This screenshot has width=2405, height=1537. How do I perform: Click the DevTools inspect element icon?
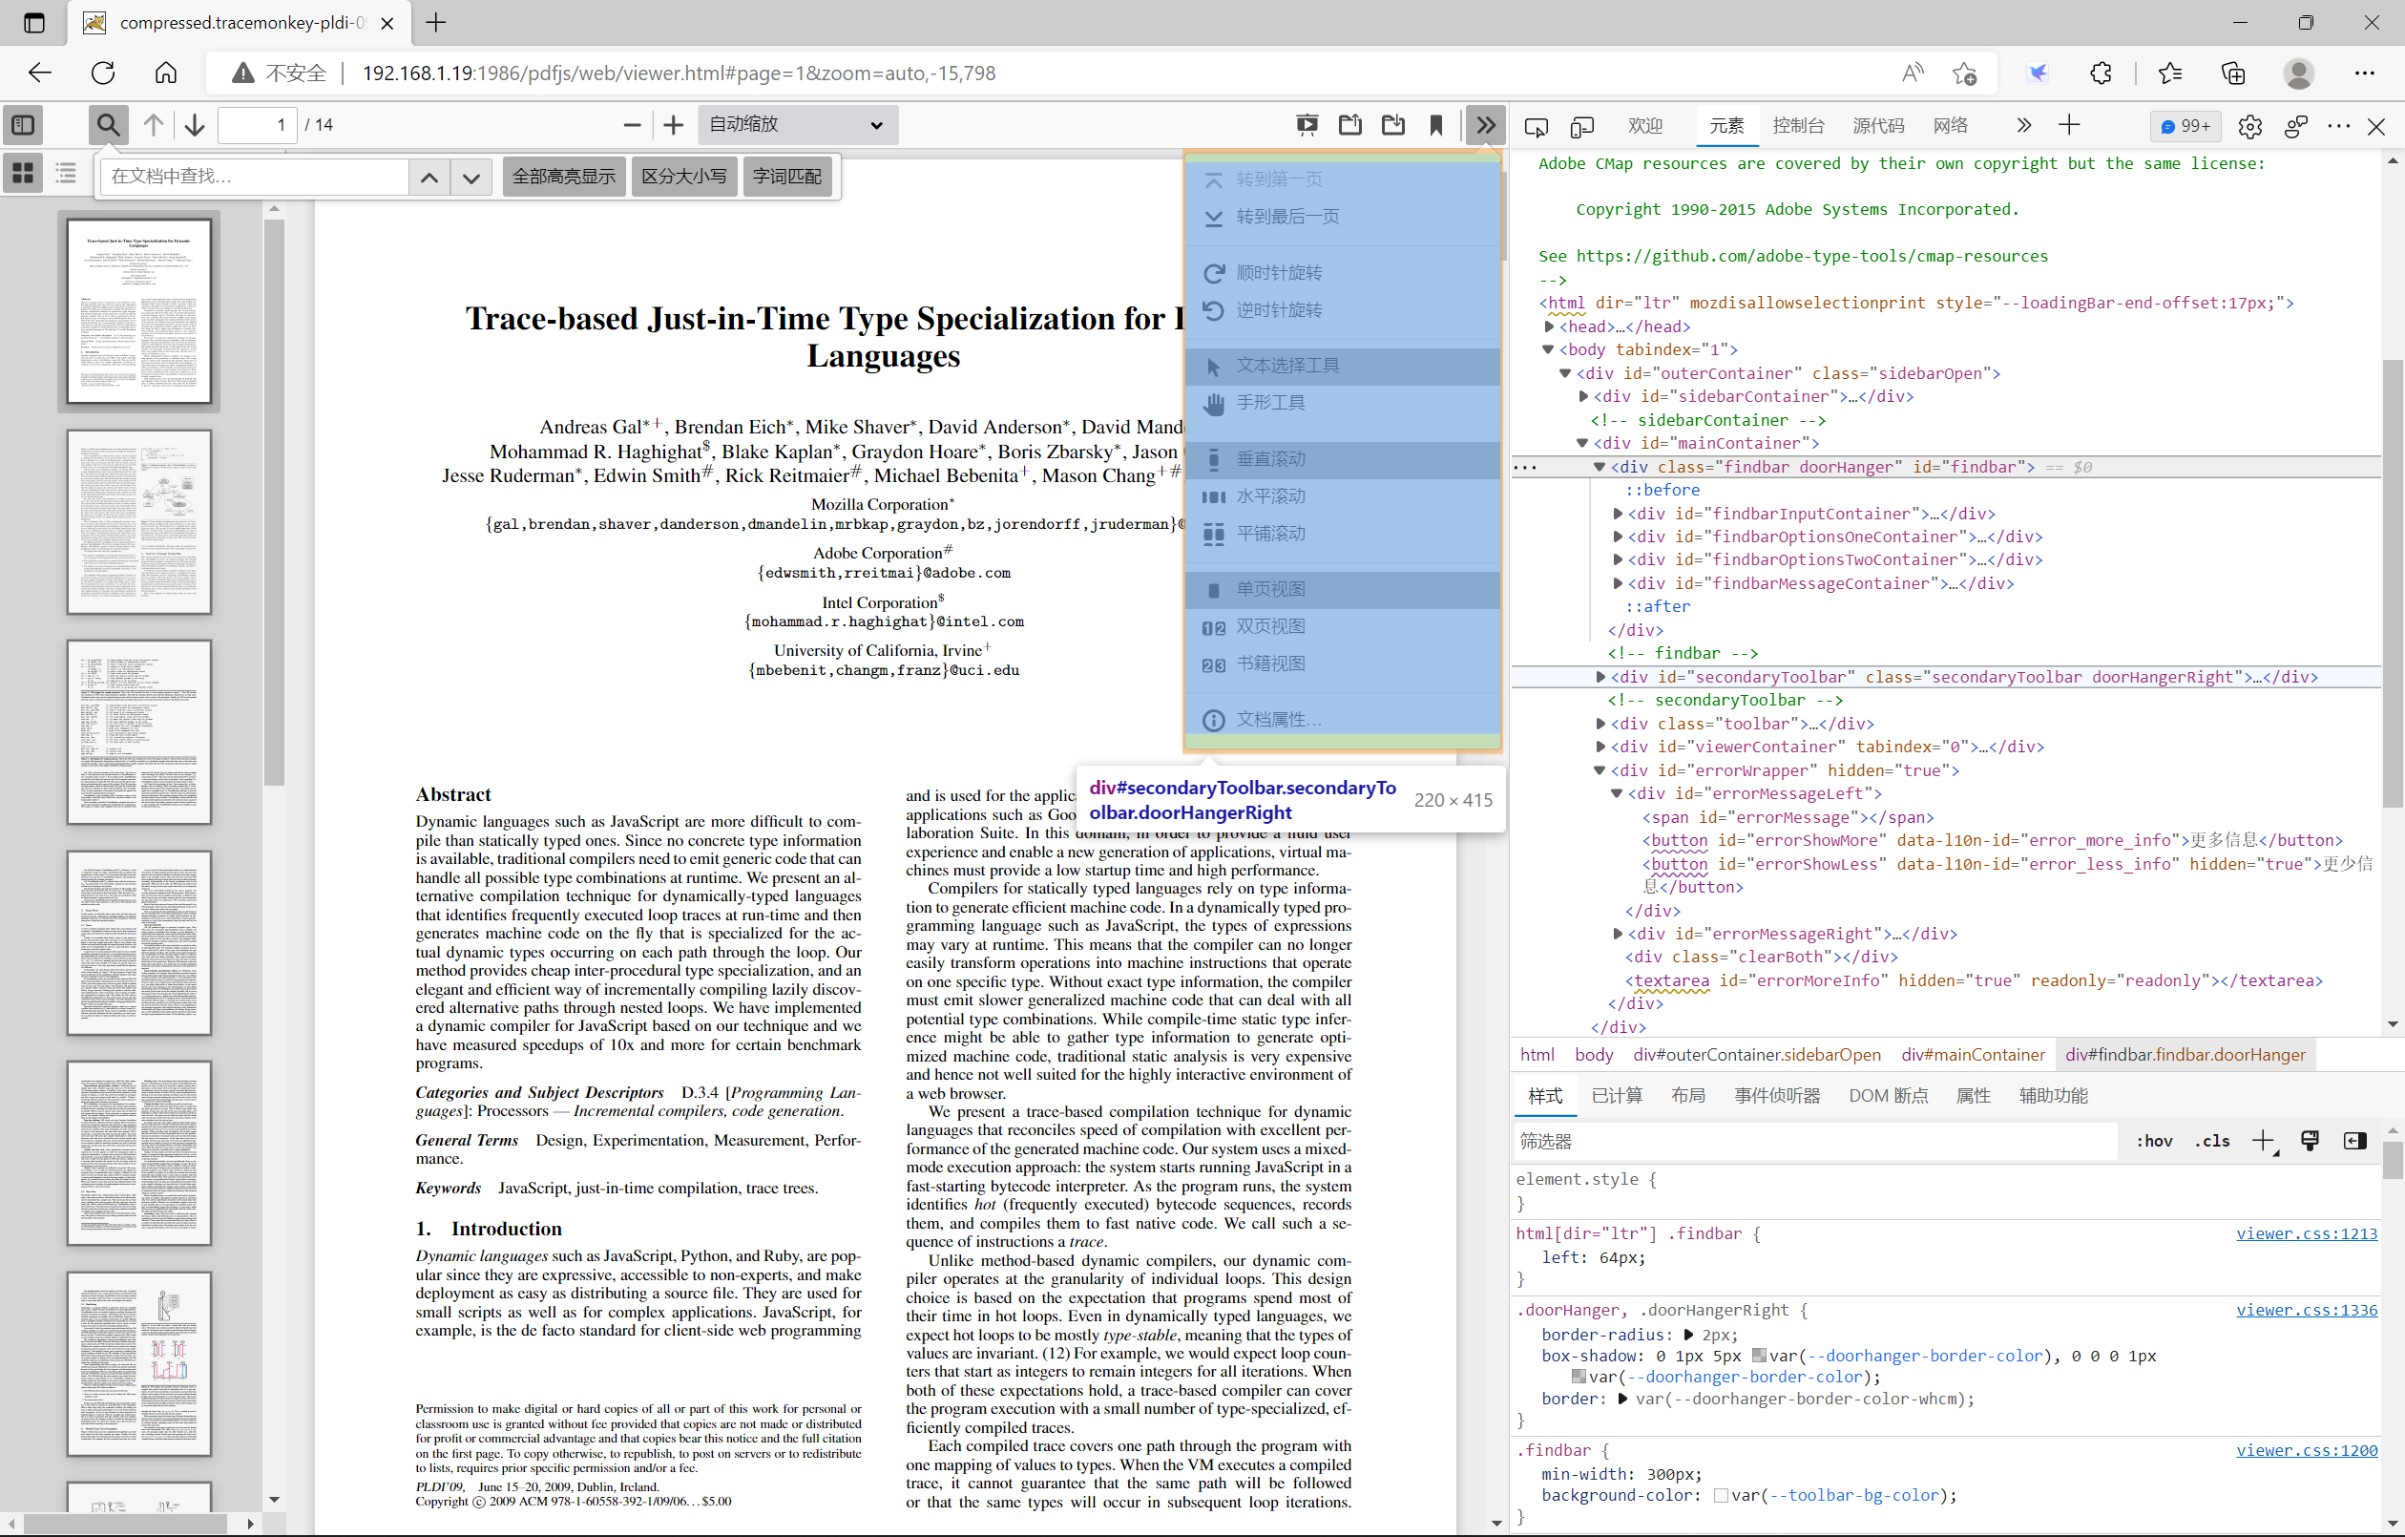[x=1537, y=126]
